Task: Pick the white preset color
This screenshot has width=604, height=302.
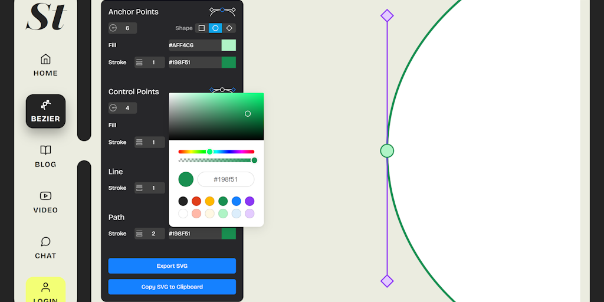Action: click(x=183, y=214)
